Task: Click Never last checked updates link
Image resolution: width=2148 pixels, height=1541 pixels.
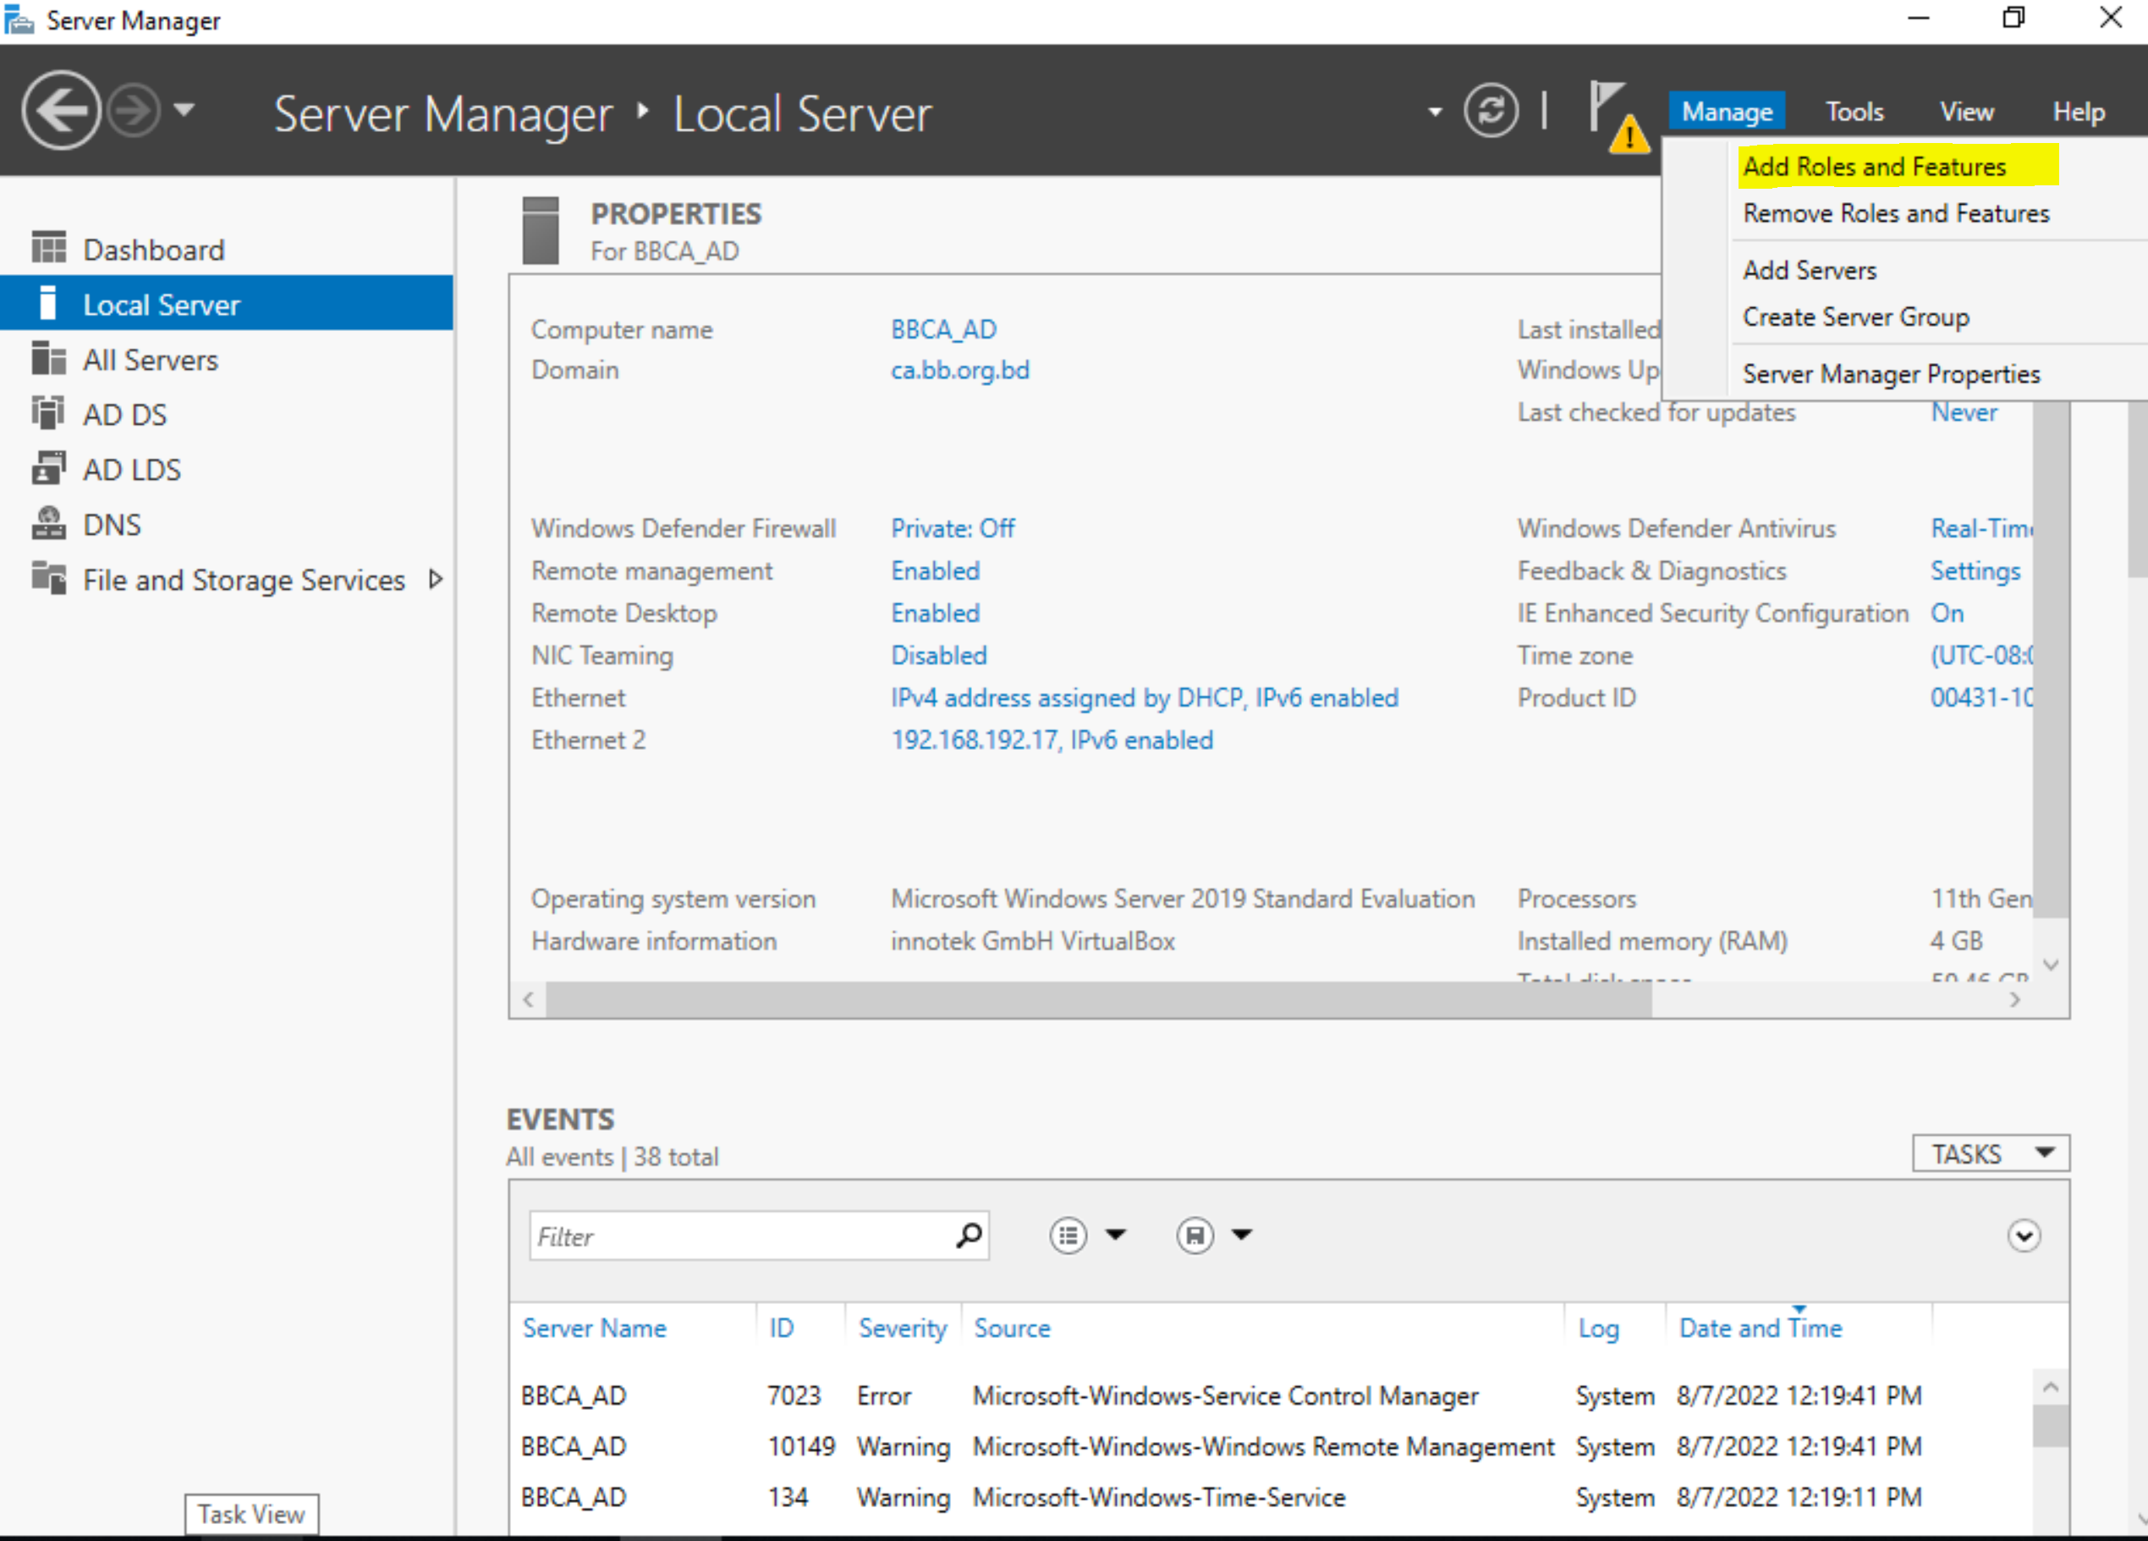Action: 1964,412
